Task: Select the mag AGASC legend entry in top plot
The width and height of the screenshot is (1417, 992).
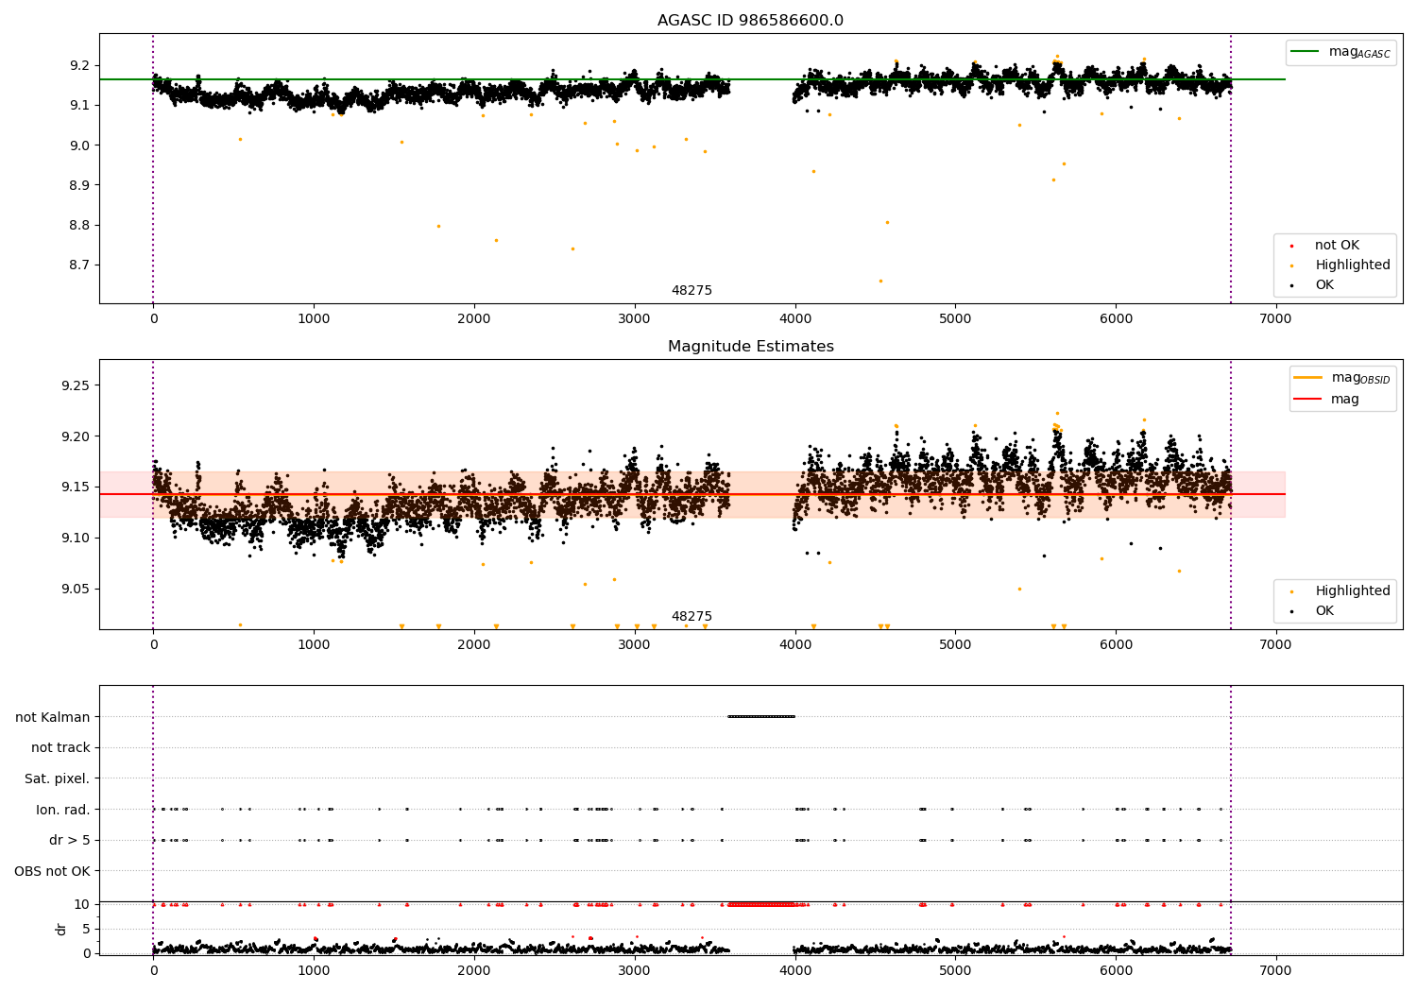Action: tap(1340, 52)
